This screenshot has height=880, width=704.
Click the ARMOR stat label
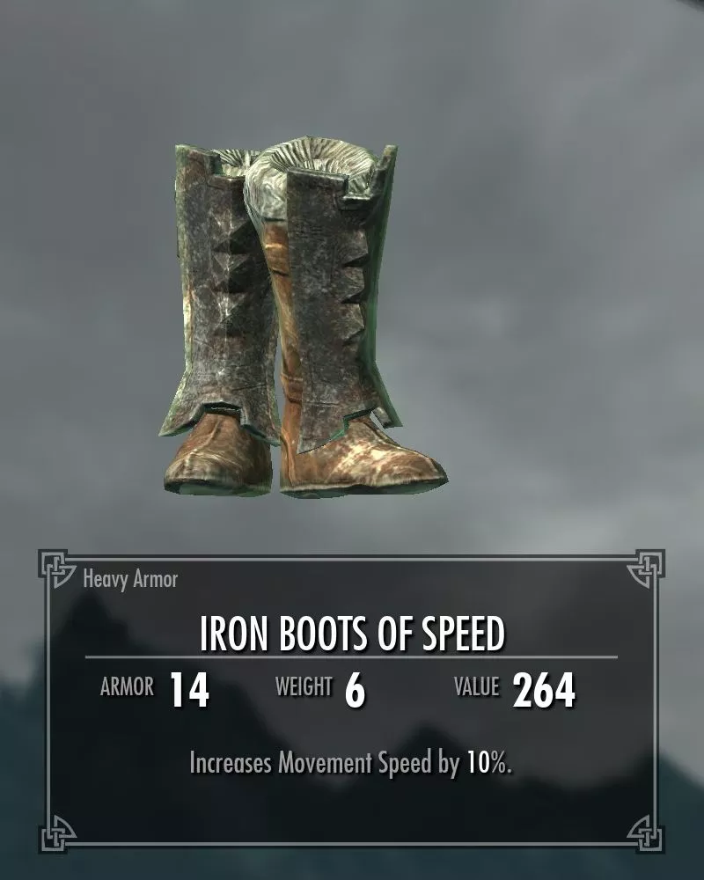pyautogui.click(x=127, y=687)
